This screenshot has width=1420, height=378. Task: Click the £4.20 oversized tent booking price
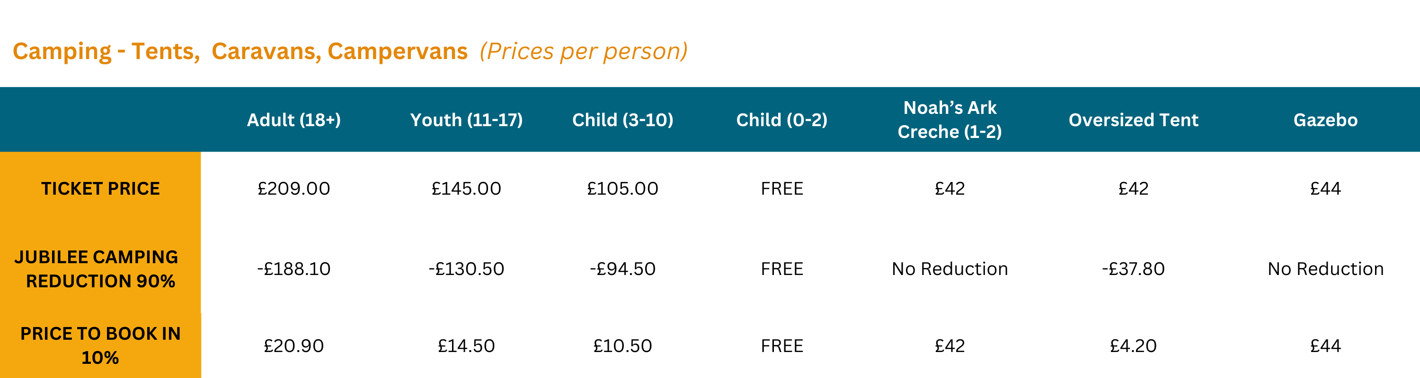1133,346
